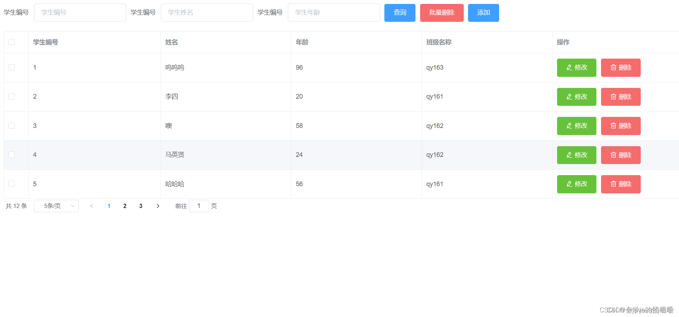Click 删除 delete button for 呜呜呜
The height and width of the screenshot is (317, 679).
(x=621, y=68)
